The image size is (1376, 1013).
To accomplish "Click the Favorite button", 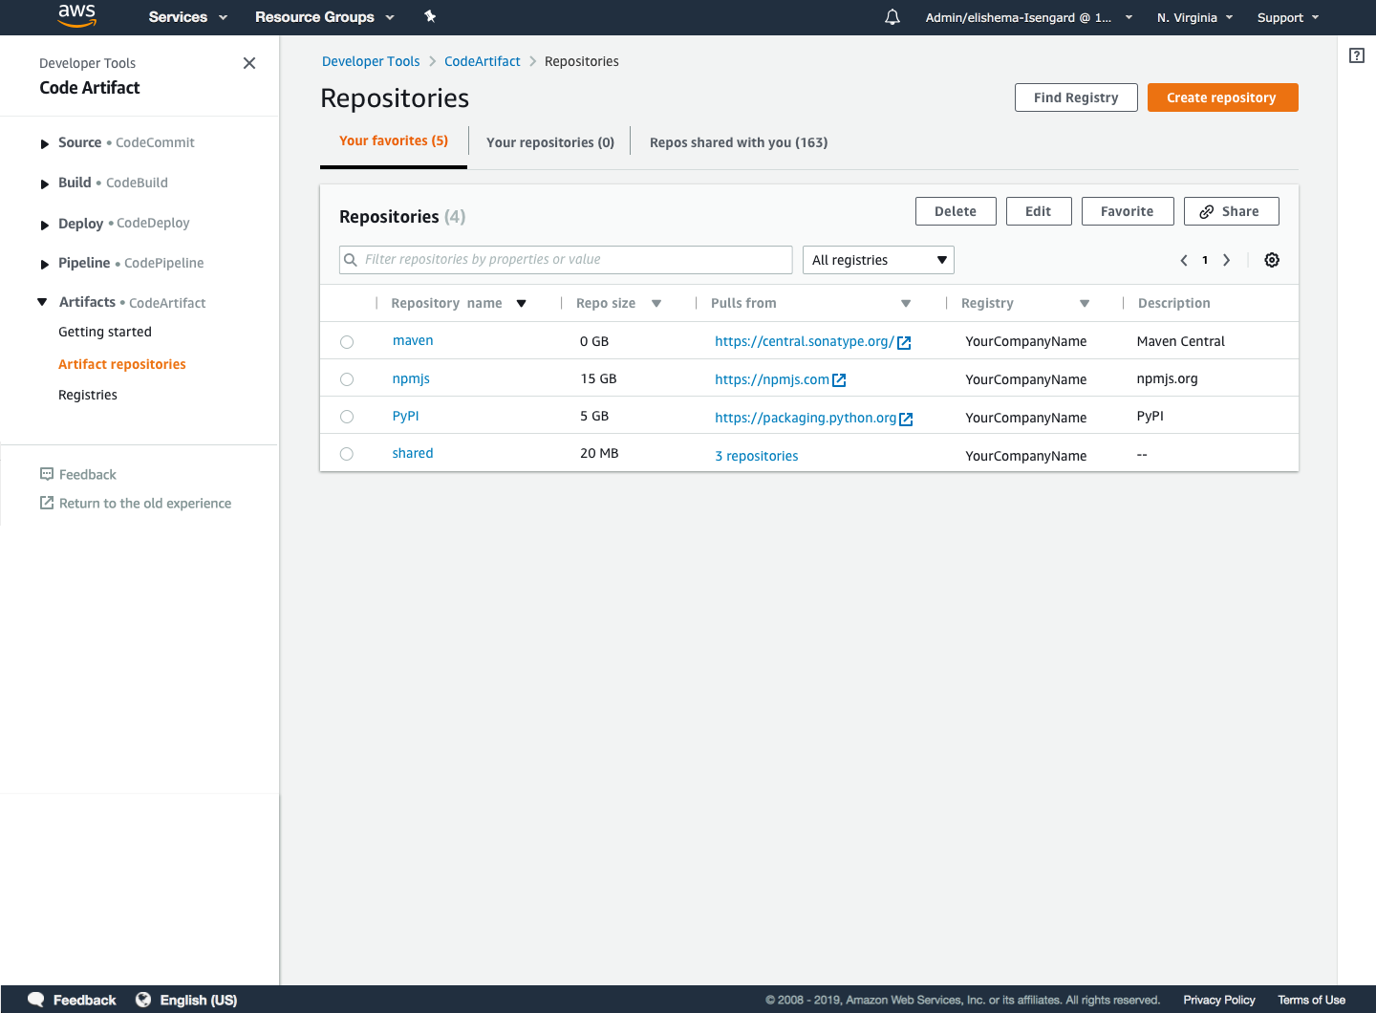I will 1128,211.
